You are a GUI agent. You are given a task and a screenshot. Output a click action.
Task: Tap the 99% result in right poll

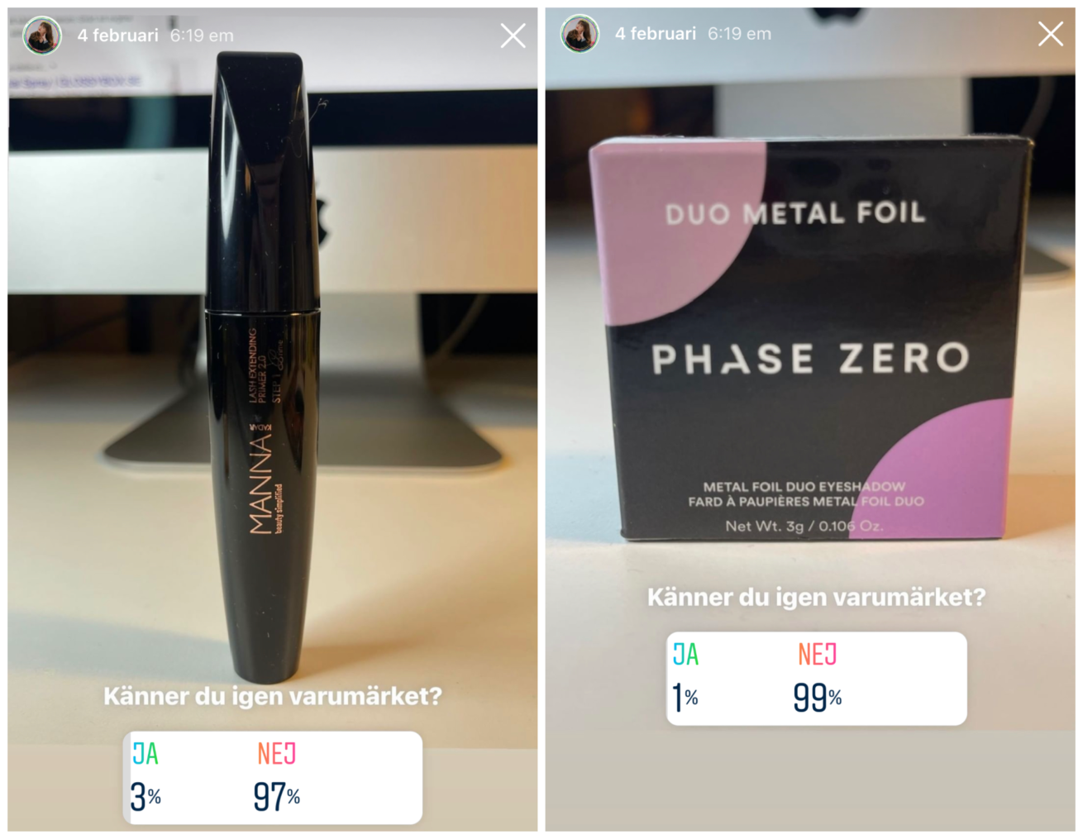click(817, 698)
